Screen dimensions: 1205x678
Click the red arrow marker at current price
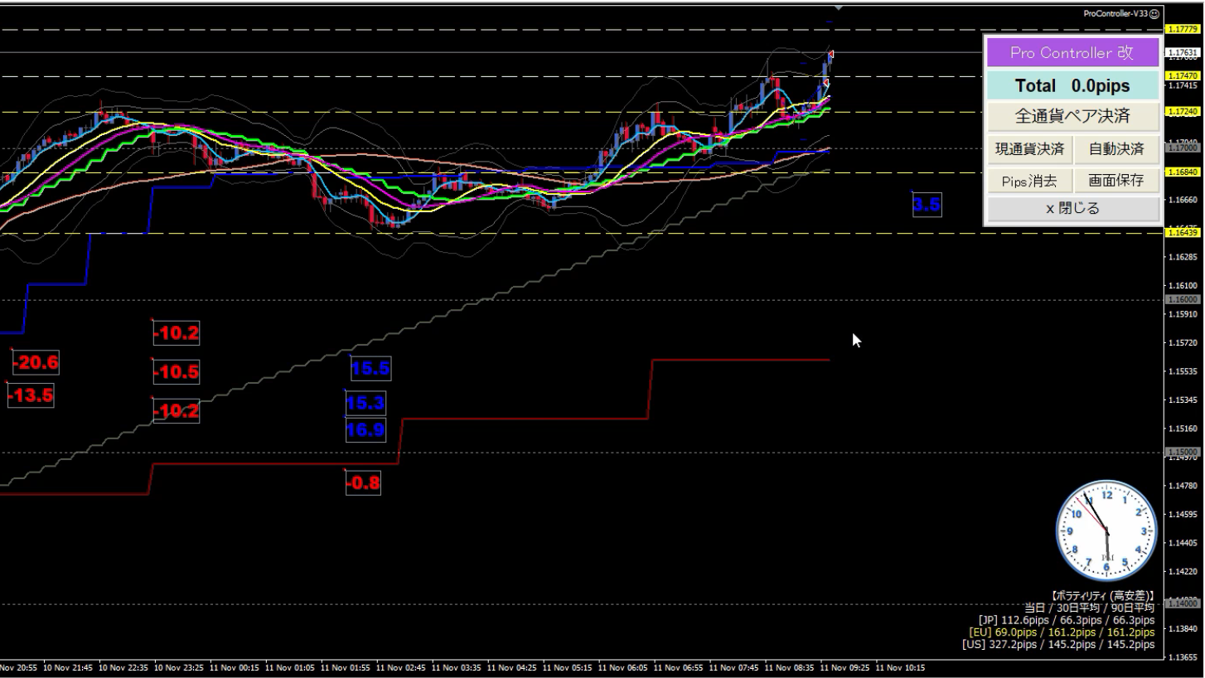click(831, 55)
